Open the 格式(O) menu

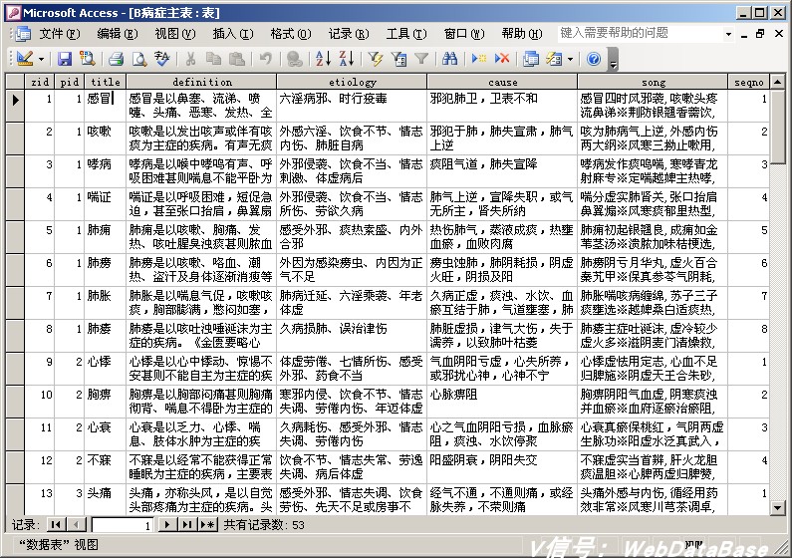(291, 33)
